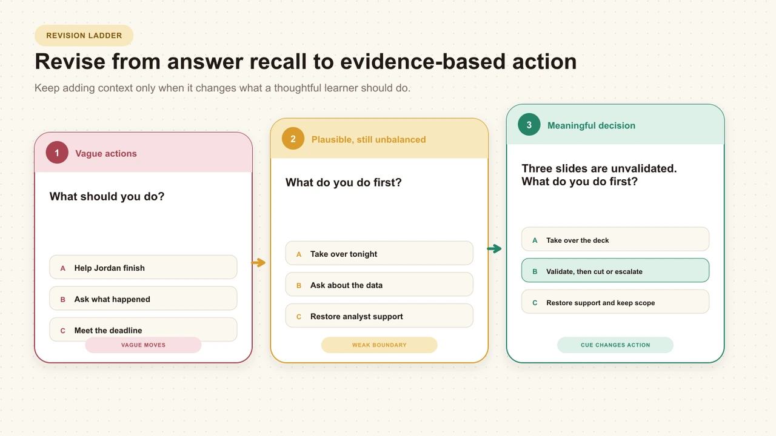Choose option 'Take over tonight'
The width and height of the screenshot is (776, 436).
tap(379, 254)
